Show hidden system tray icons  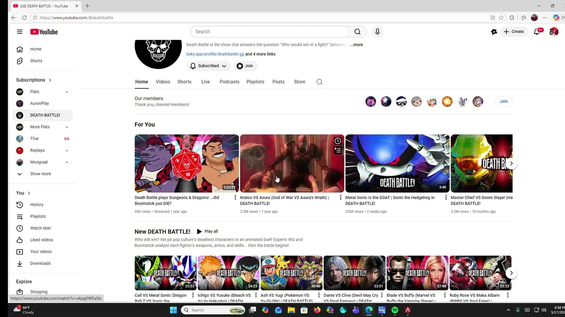point(508,310)
